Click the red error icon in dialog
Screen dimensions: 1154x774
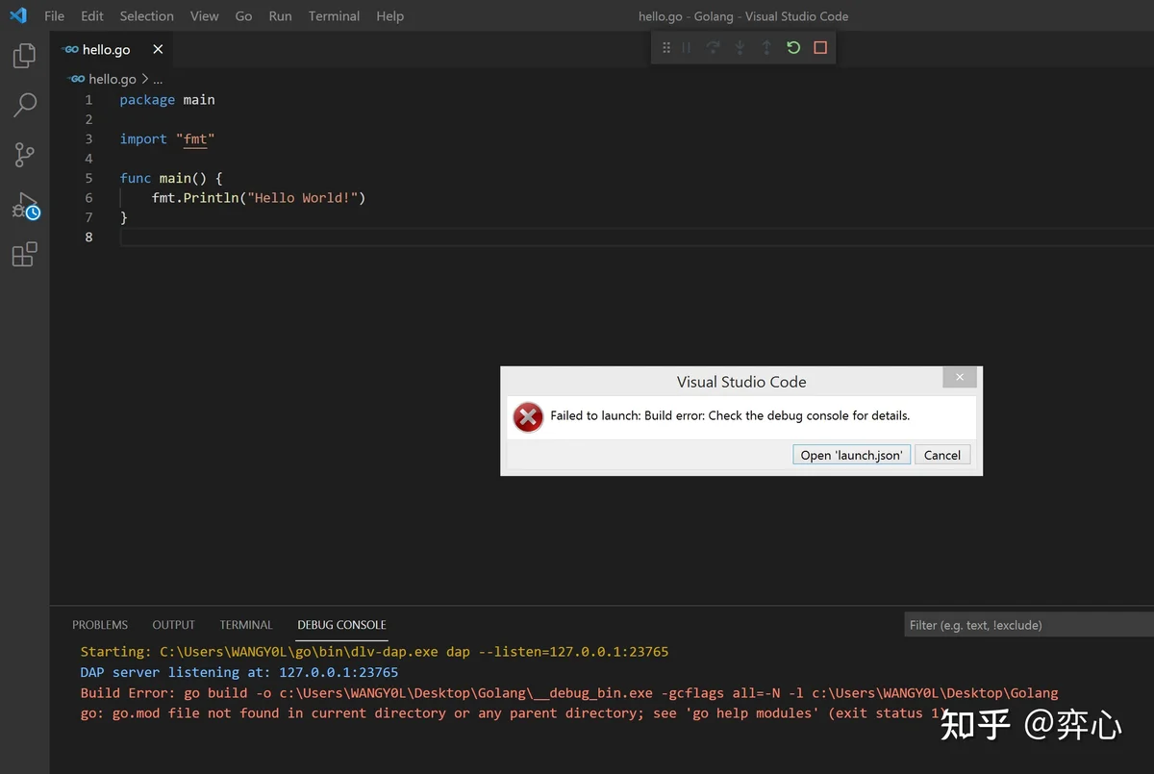tap(528, 416)
